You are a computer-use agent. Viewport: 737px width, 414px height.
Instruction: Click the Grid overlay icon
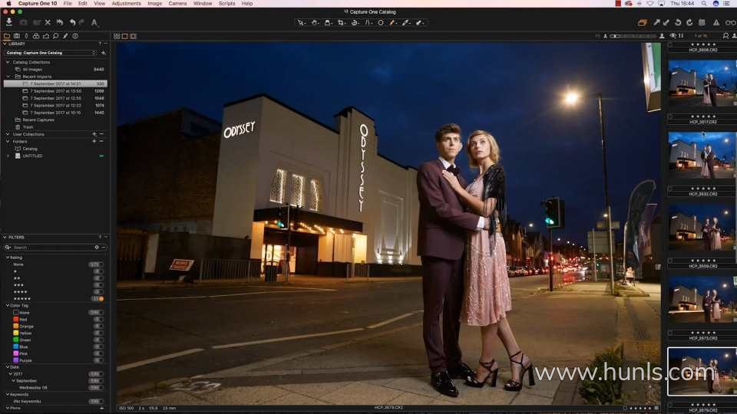pos(702,22)
